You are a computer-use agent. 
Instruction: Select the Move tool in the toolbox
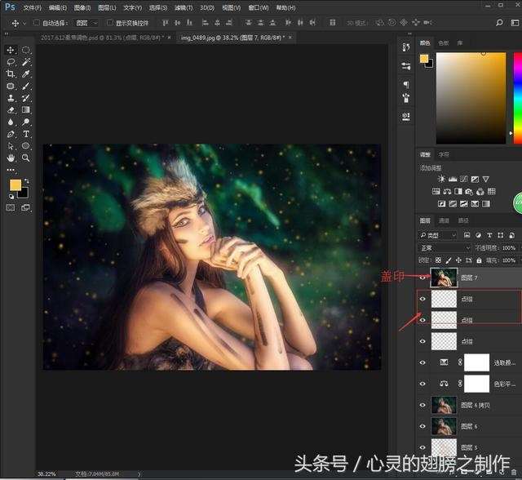[x=11, y=50]
